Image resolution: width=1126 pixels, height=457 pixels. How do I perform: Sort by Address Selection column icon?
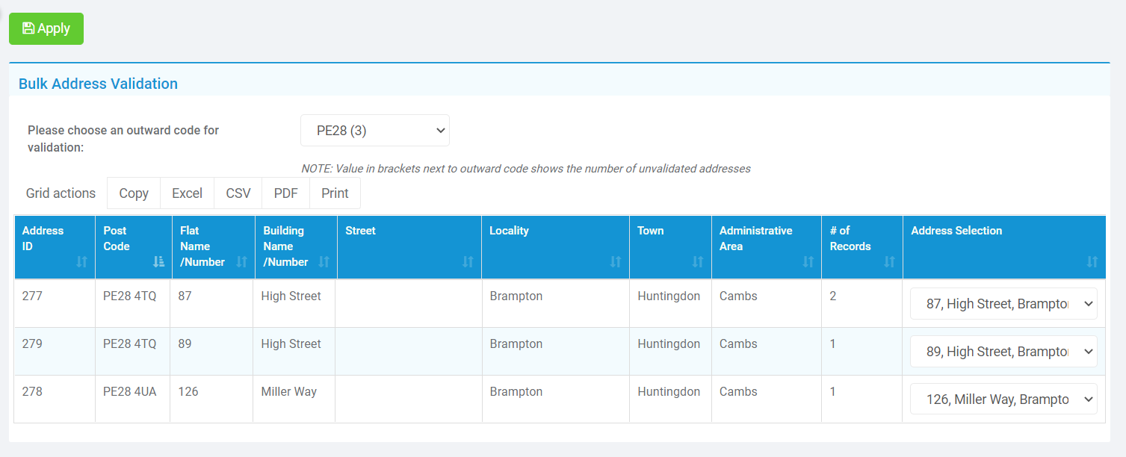click(1092, 262)
